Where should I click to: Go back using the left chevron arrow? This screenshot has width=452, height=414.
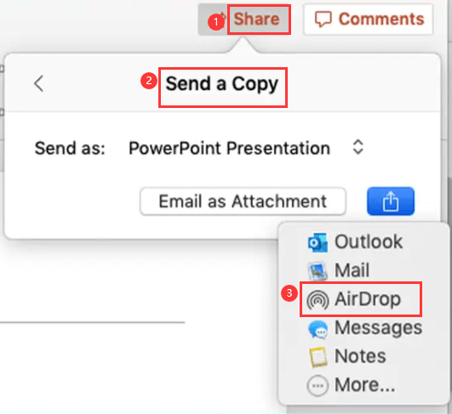[x=39, y=83]
